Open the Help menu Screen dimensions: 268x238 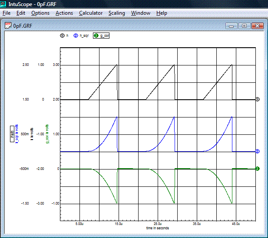[162, 13]
